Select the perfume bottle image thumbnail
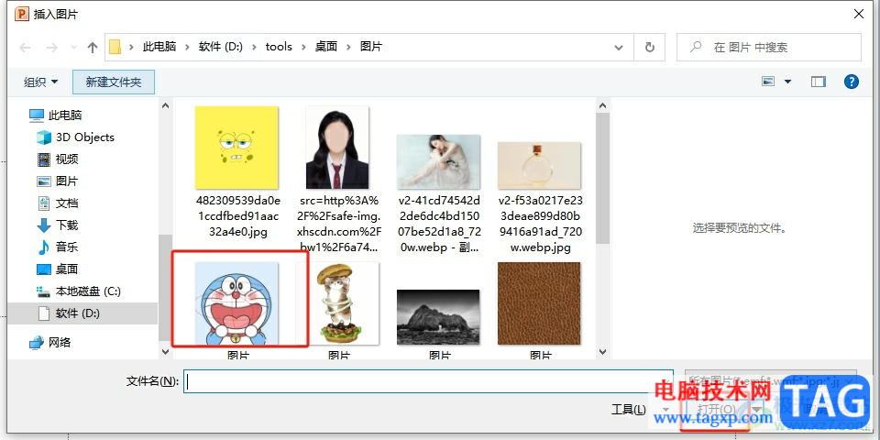The image size is (880, 440). 539,165
